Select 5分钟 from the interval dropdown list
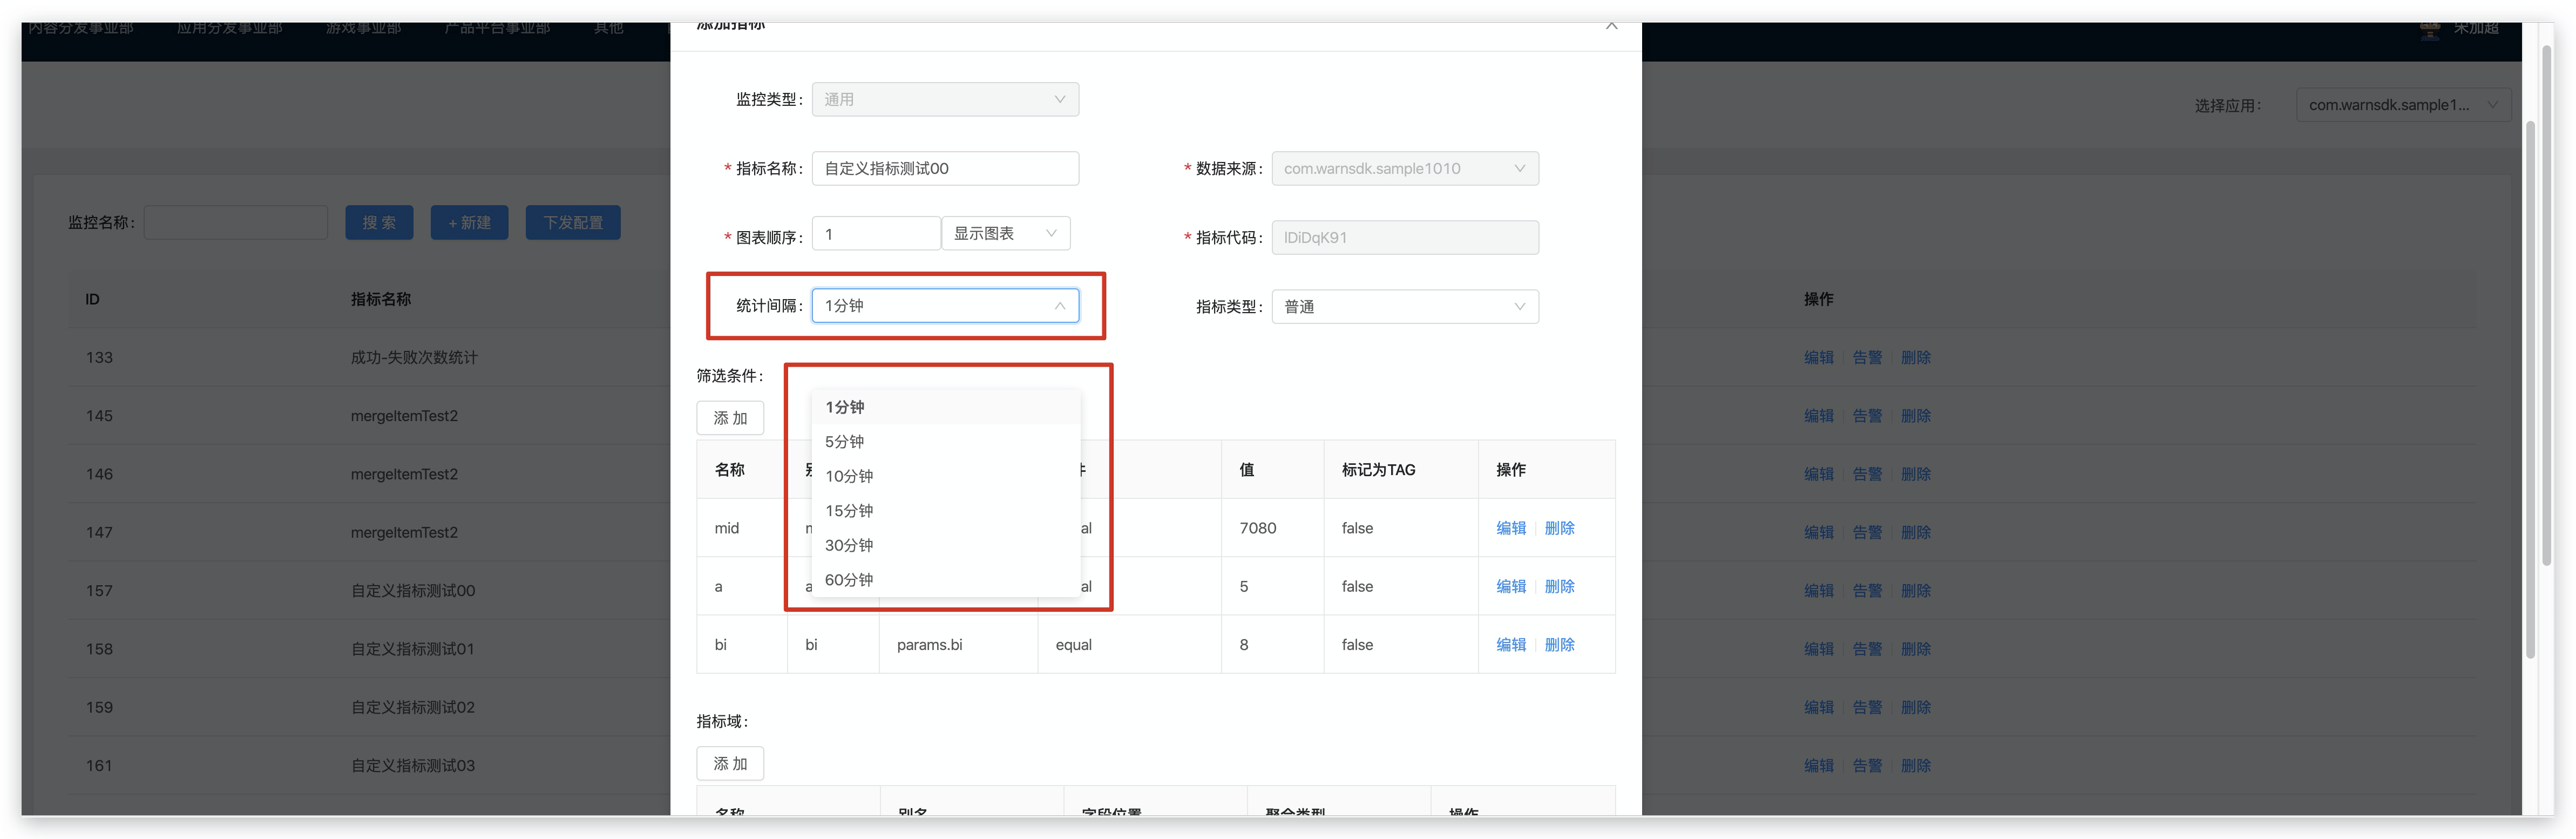 click(x=845, y=441)
